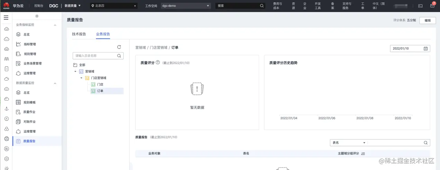Image resolution: width=440 pixels, height=170 pixels.
Task: Open the 企业 top menu
Action: (305, 6)
